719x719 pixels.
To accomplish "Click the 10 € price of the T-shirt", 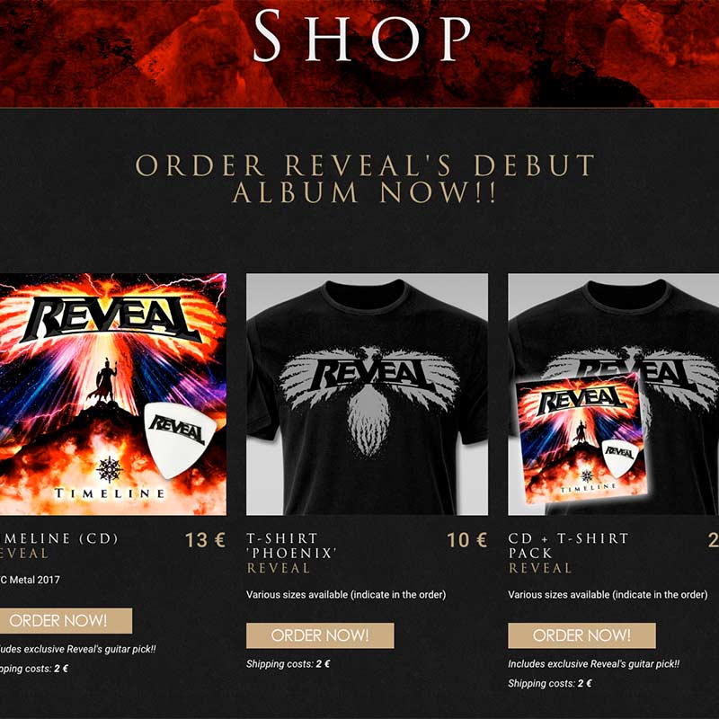I will click(x=466, y=540).
